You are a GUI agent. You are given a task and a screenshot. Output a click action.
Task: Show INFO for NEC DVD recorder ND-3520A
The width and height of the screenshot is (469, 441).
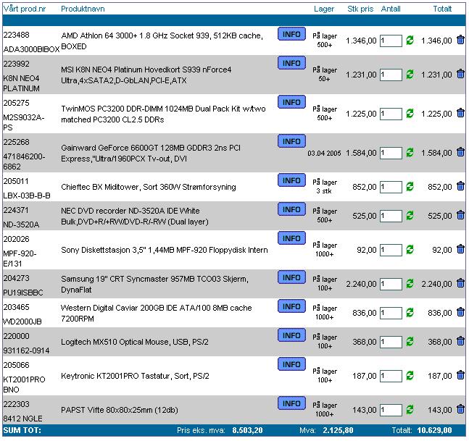click(291, 209)
